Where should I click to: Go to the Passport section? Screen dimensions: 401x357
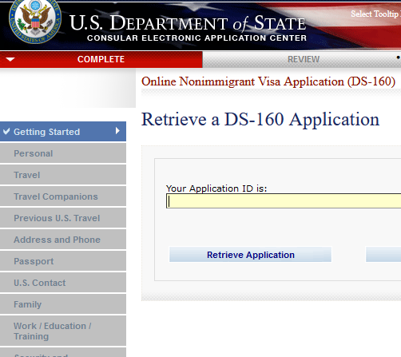coord(63,261)
